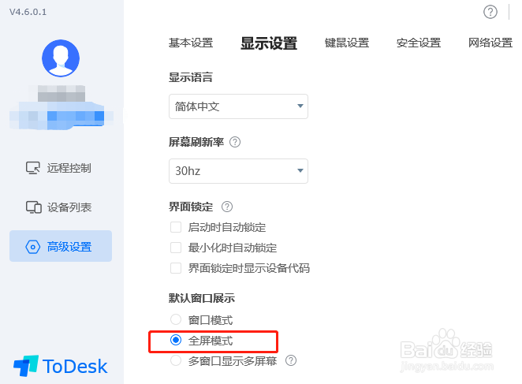Click the help question mark icon at top right
Screen dimensions: 522x384
(x=490, y=13)
